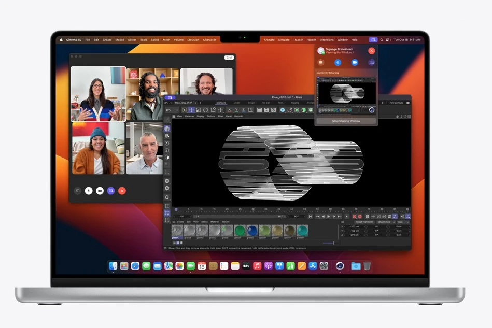Open the Render menu in menu bar
The image size is (492, 328).
tap(311, 40)
